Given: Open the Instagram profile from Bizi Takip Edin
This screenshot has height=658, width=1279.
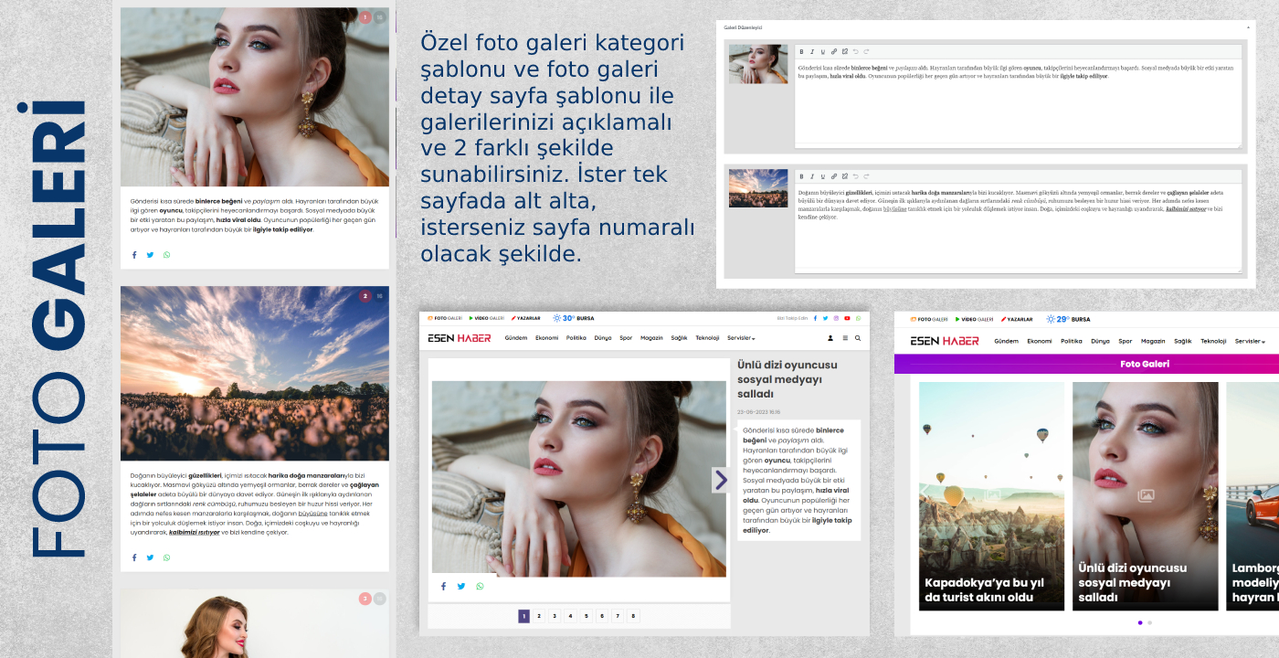Looking at the screenshot, I should tap(836, 318).
